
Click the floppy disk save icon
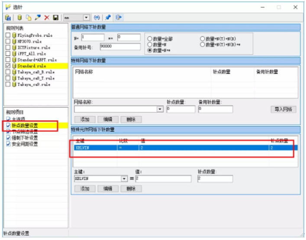tap(55, 18)
